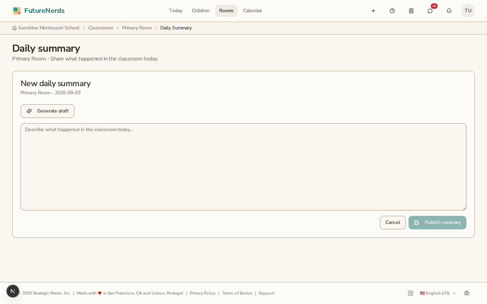The image size is (487, 304).
Task: Go to the Today tab
Action: (x=176, y=11)
